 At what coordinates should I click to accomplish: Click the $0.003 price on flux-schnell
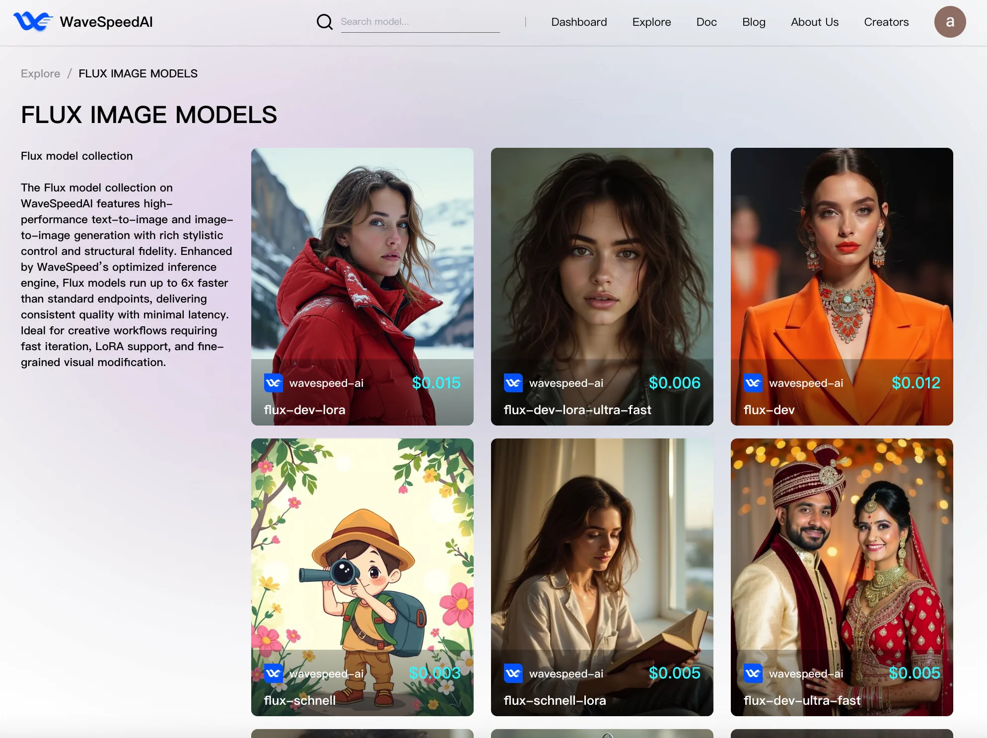coord(435,673)
